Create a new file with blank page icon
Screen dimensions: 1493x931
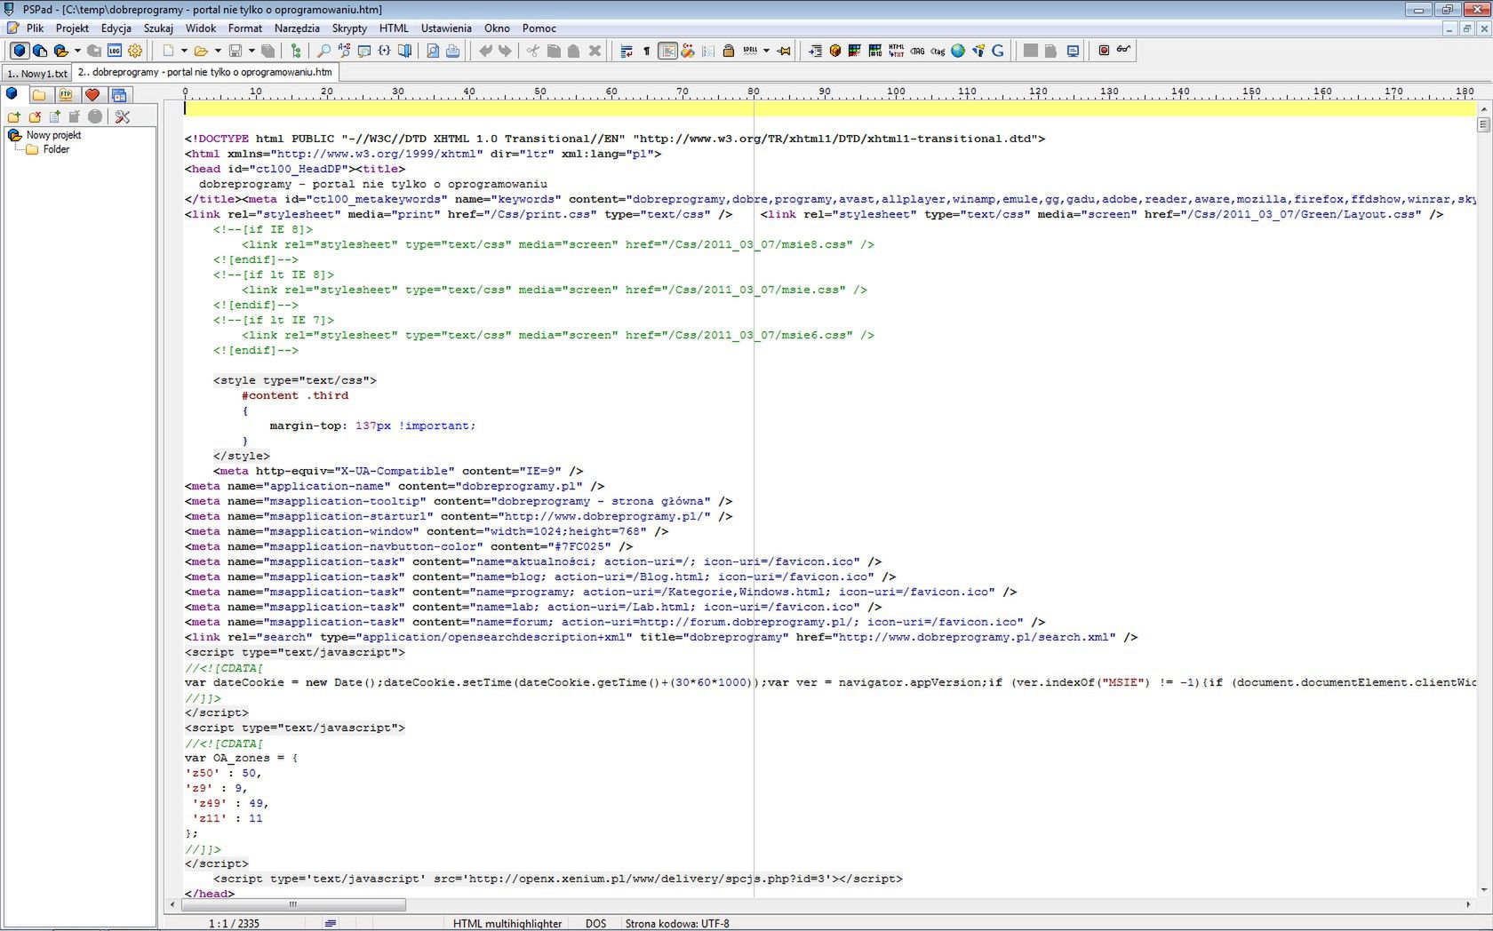tap(167, 51)
